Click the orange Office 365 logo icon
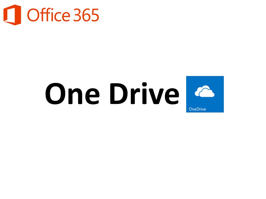266x199 pixels. click(x=12, y=15)
